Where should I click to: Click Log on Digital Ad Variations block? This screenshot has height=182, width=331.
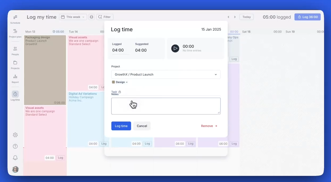click(104, 144)
